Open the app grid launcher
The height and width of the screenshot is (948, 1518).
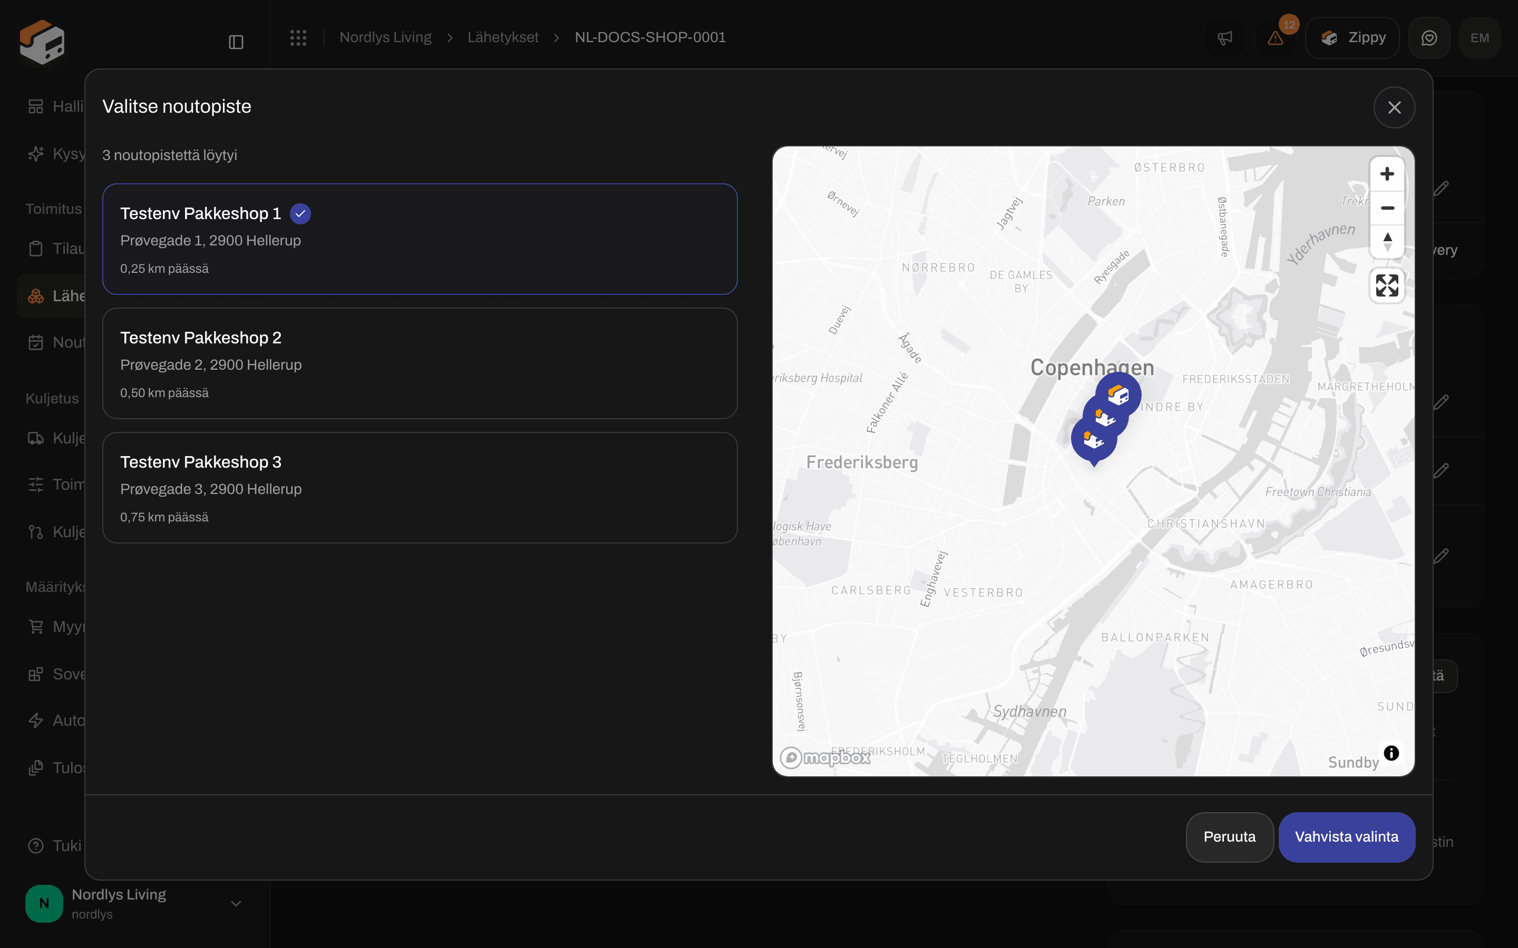(298, 37)
